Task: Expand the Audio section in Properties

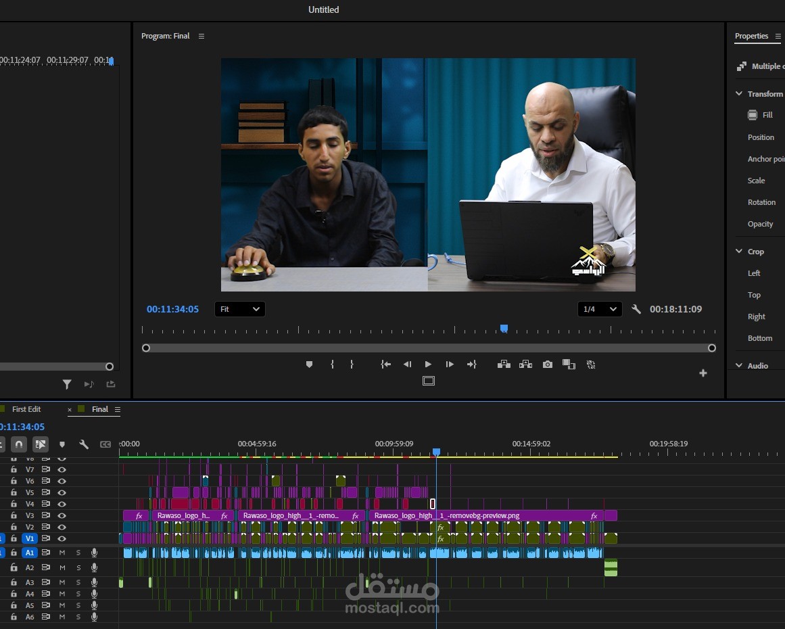Action: point(739,366)
